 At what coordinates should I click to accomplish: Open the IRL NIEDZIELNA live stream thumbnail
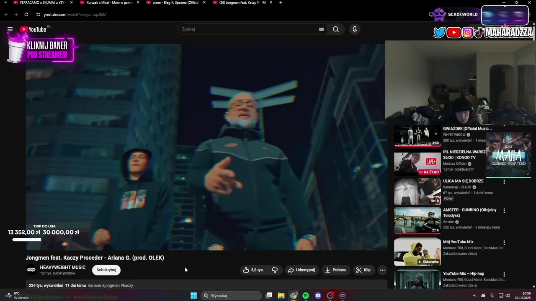[417, 163]
